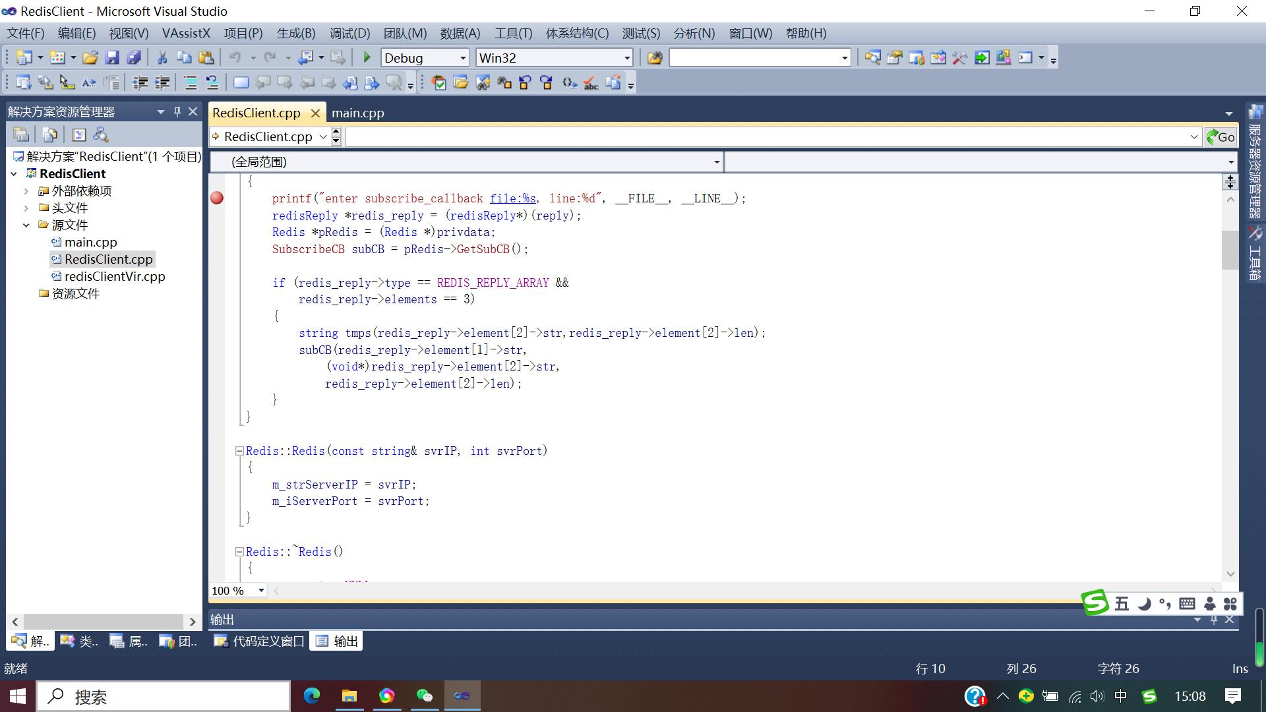This screenshot has width=1266, height=712.
Task: Click zoom level 100% input field
Action: pos(230,589)
